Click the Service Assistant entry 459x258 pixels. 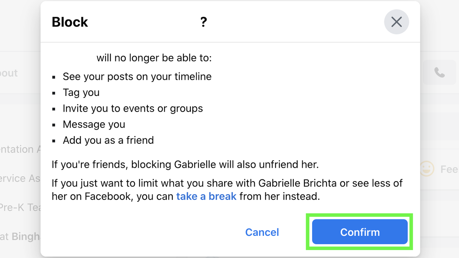tap(17, 178)
